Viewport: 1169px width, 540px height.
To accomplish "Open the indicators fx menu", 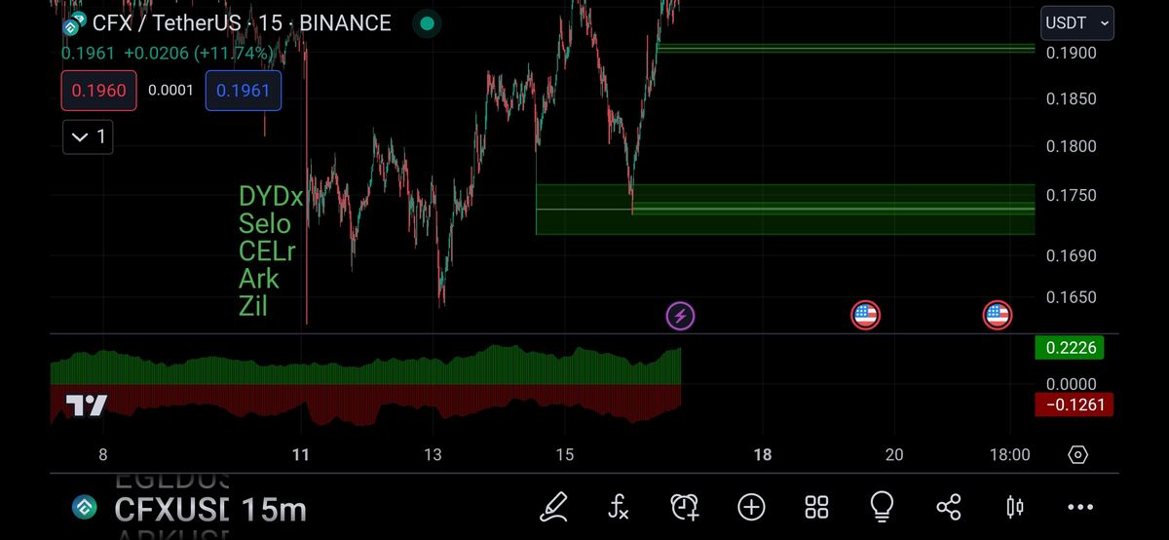I will click(x=619, y=506).
